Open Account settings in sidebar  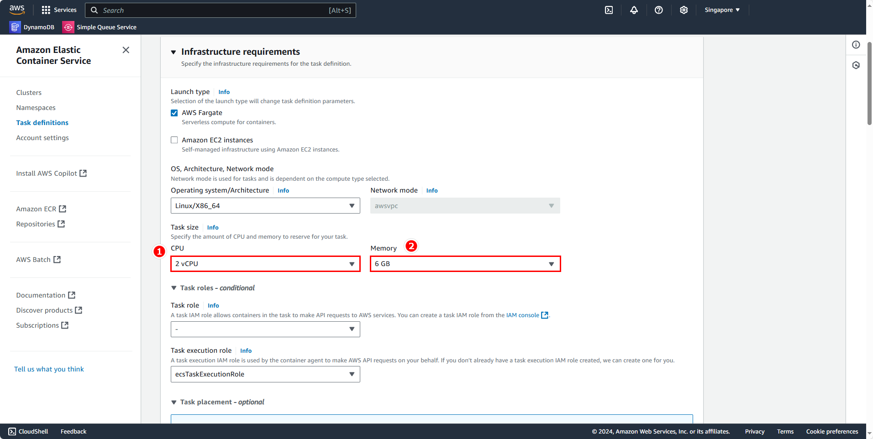42,138
